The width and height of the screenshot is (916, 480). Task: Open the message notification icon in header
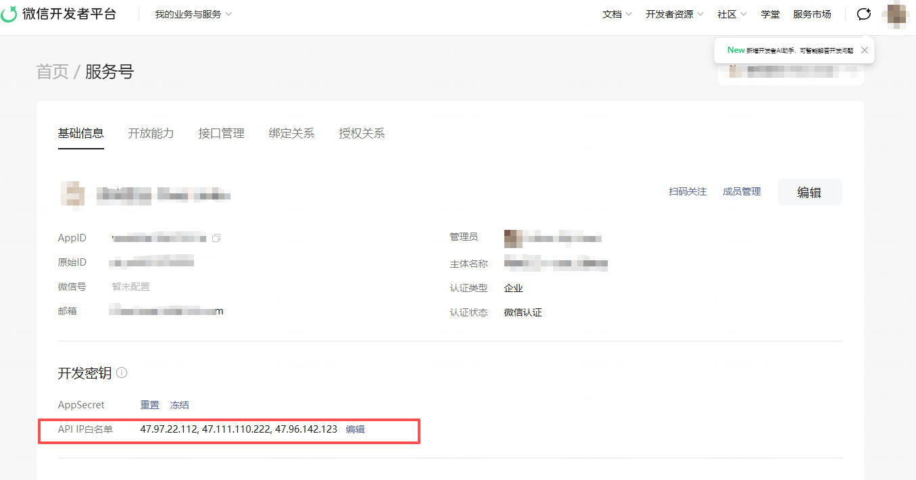click(x=864, y=14)
